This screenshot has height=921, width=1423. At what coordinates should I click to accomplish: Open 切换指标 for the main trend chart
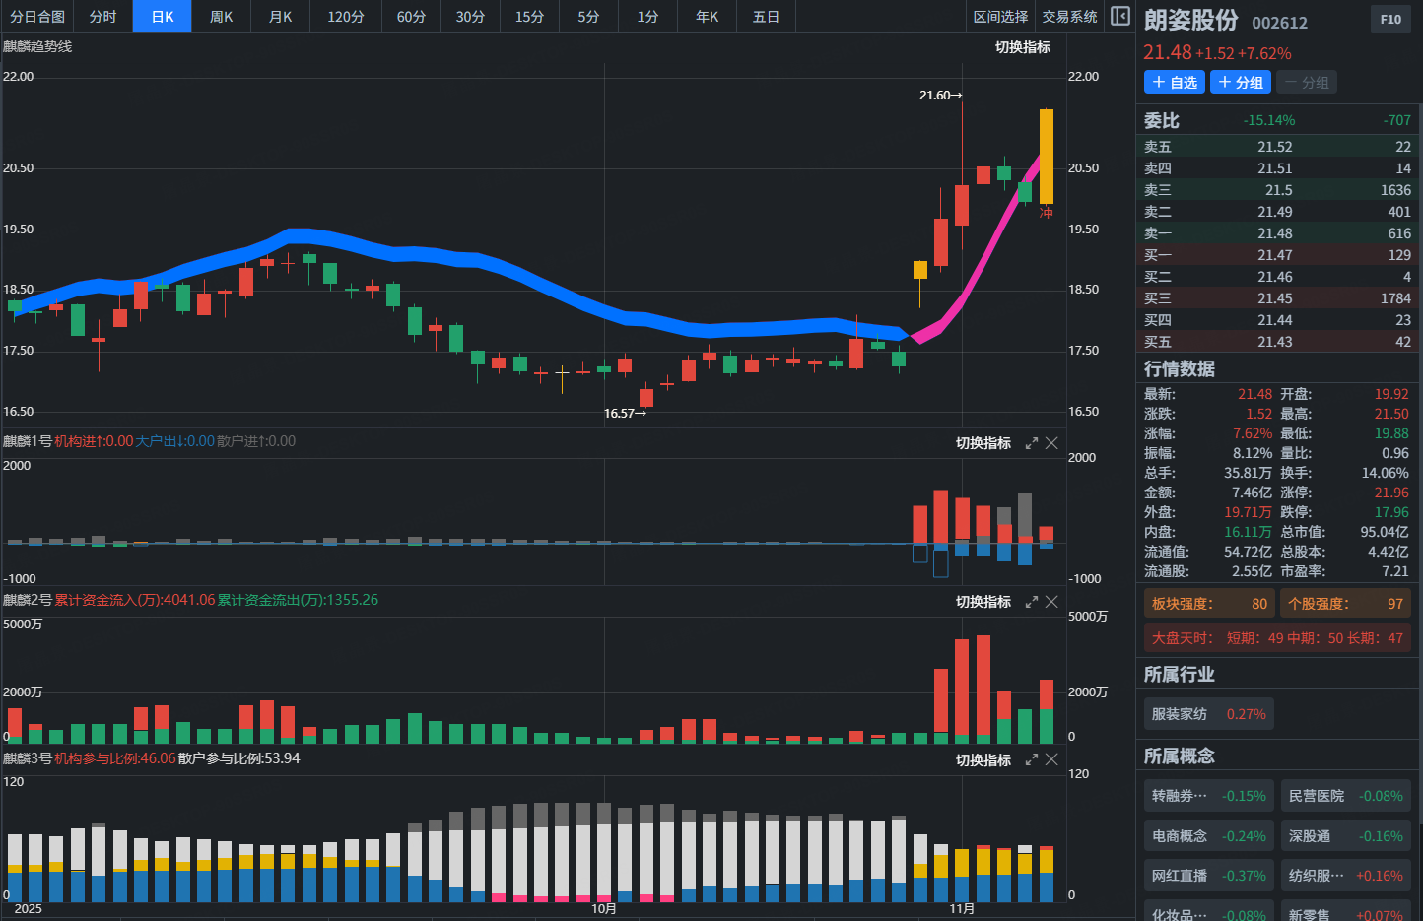[x=1022, y=47]
